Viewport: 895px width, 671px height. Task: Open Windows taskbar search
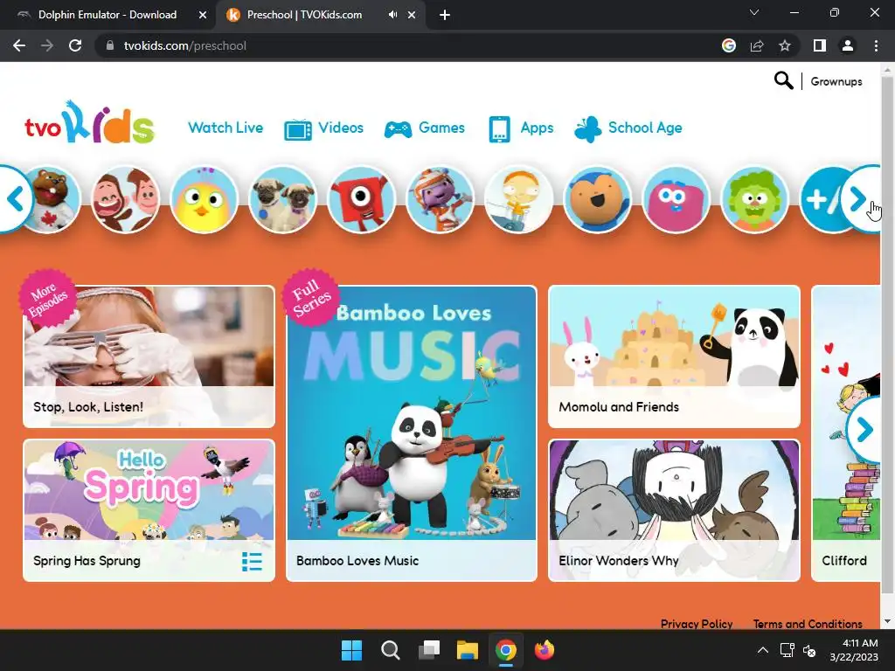click(x=391, y=650)
